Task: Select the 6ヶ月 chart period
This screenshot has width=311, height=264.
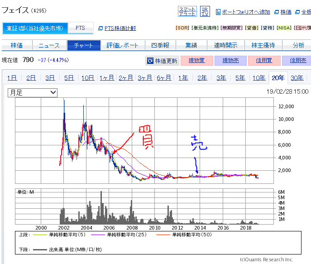Action: 164,78
